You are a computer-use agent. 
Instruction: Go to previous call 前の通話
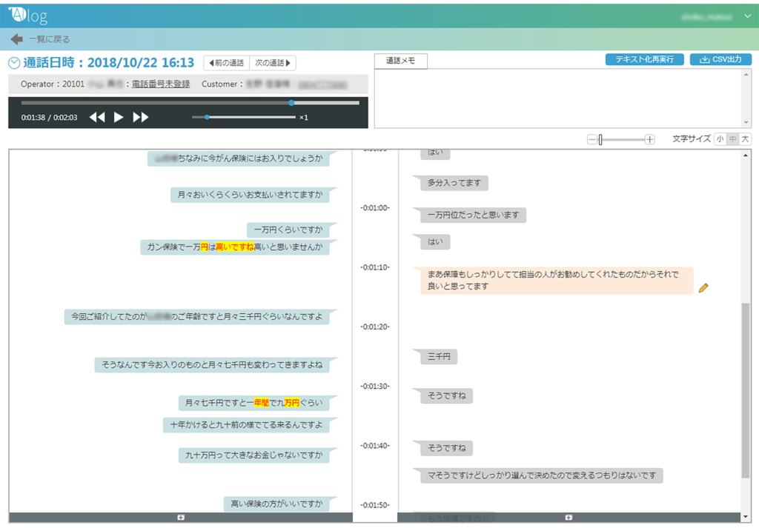tap(227, 63)
